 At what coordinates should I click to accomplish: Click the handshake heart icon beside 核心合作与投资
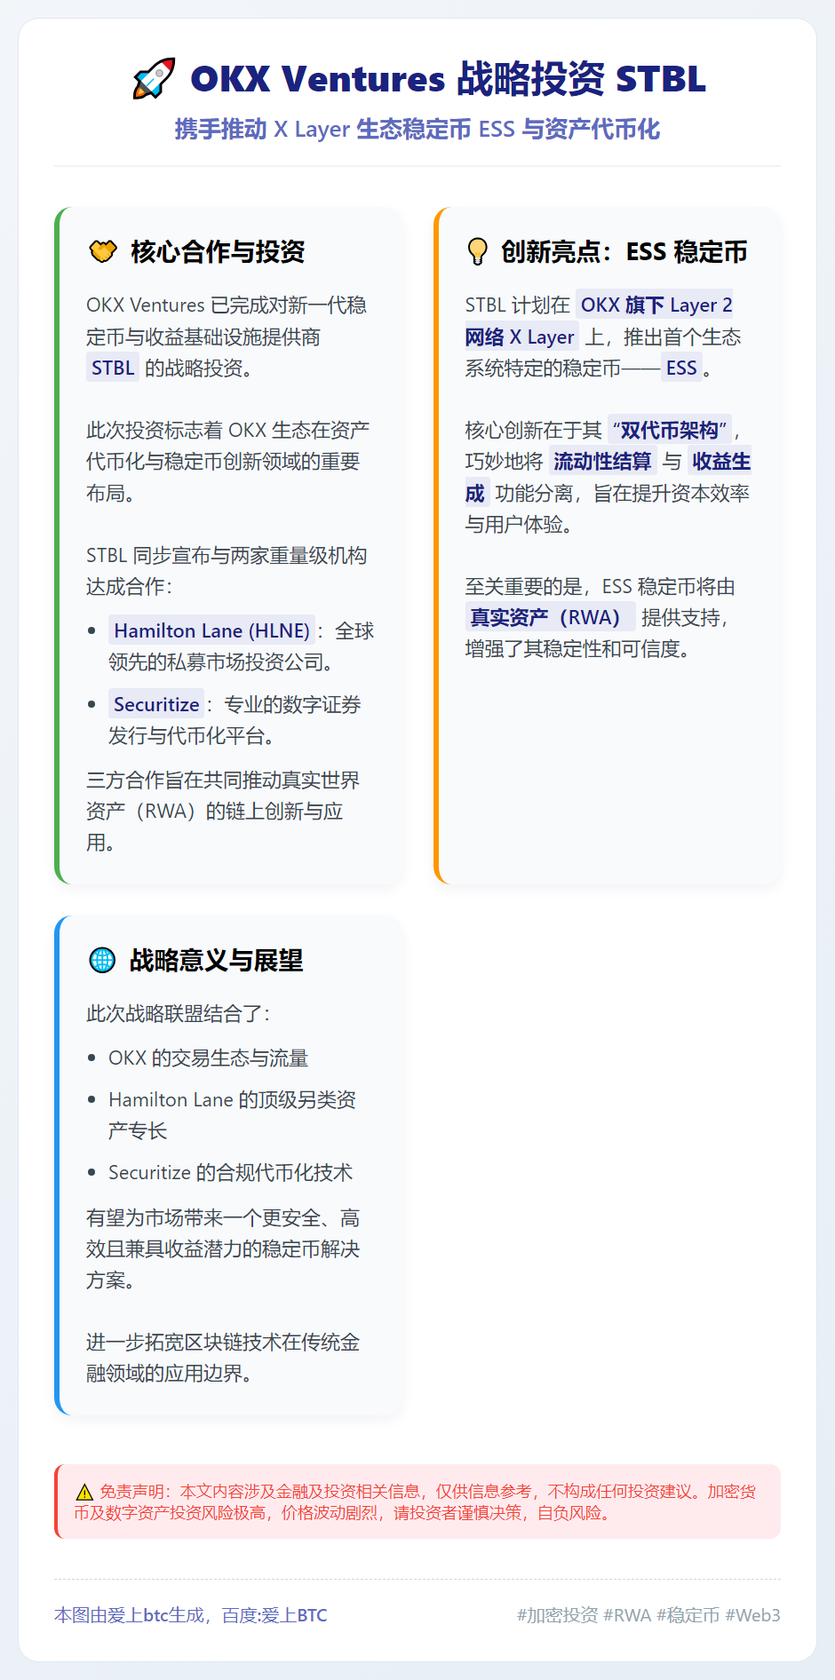click(x=103, y=252)
